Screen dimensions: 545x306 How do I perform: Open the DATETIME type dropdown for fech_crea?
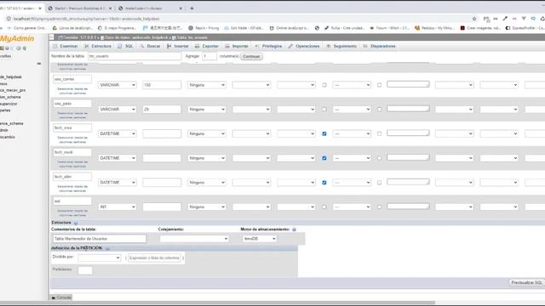click(x=118, y=133)
